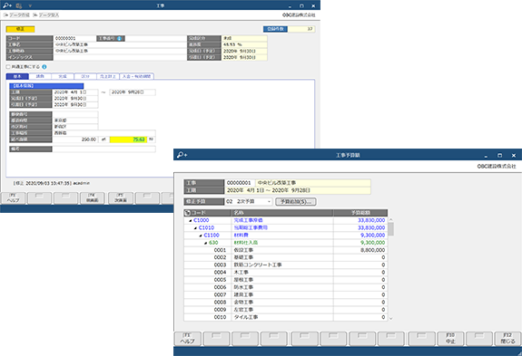The image size is (522, 356).
Task: Click the データ作成 toolbar item
Action: tap(16, 14)
